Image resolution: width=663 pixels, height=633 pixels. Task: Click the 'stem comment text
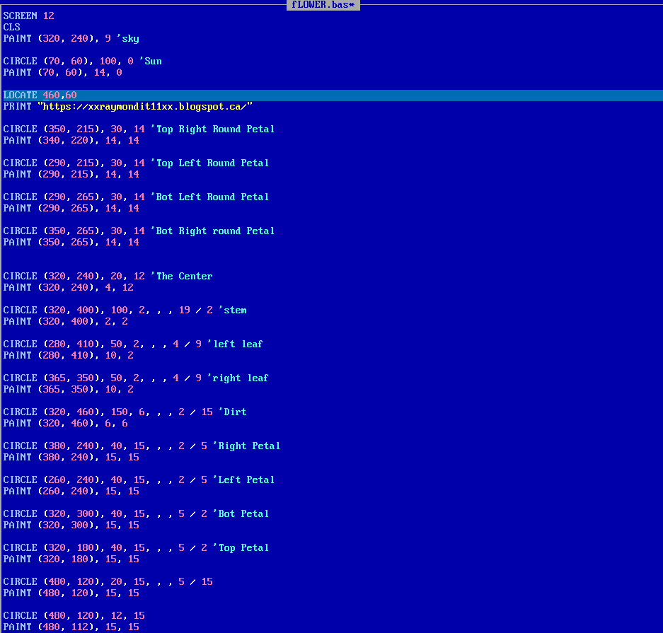233,310
